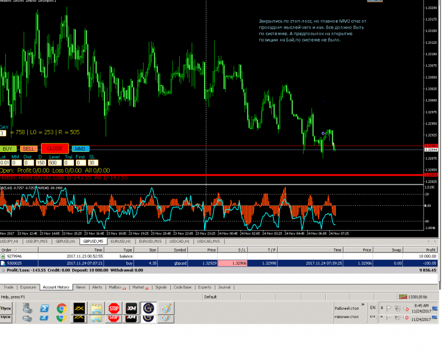Image resolution: width=445 pixels, height=356 pixels.
Task: Edit the DAY field showing 3
Action: 2,133
